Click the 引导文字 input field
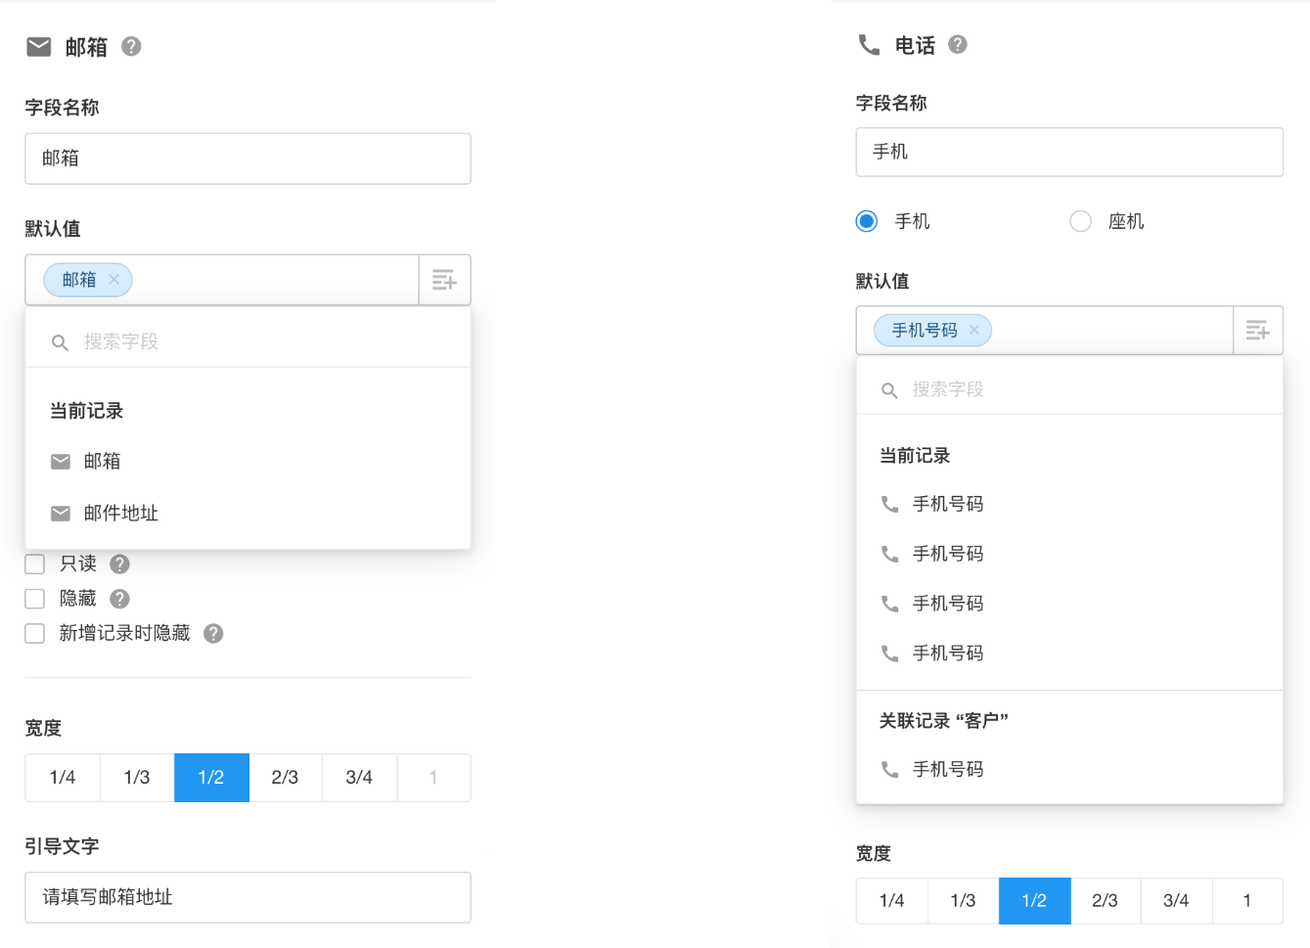1310x948 pixels. [x=248, y=897]
